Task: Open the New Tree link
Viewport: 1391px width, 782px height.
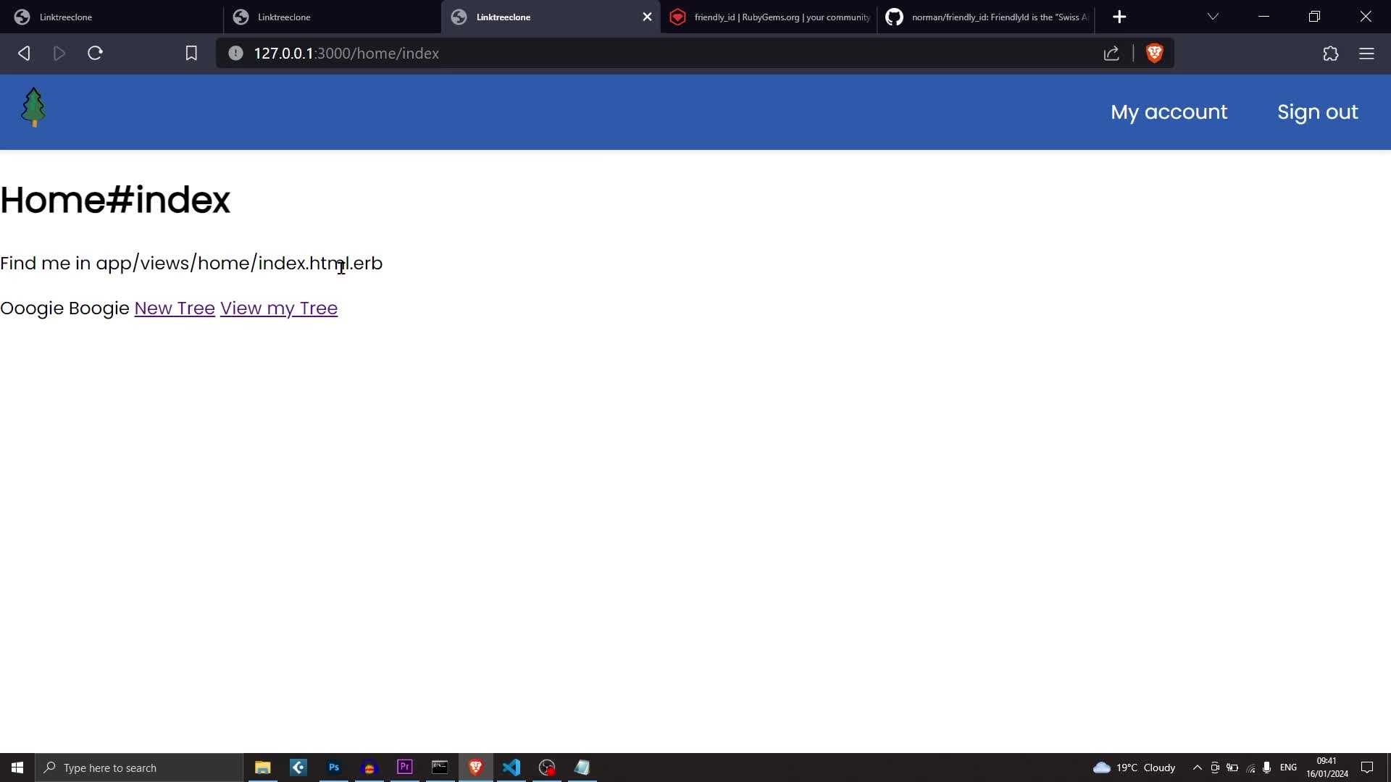Action: [175, 308]
